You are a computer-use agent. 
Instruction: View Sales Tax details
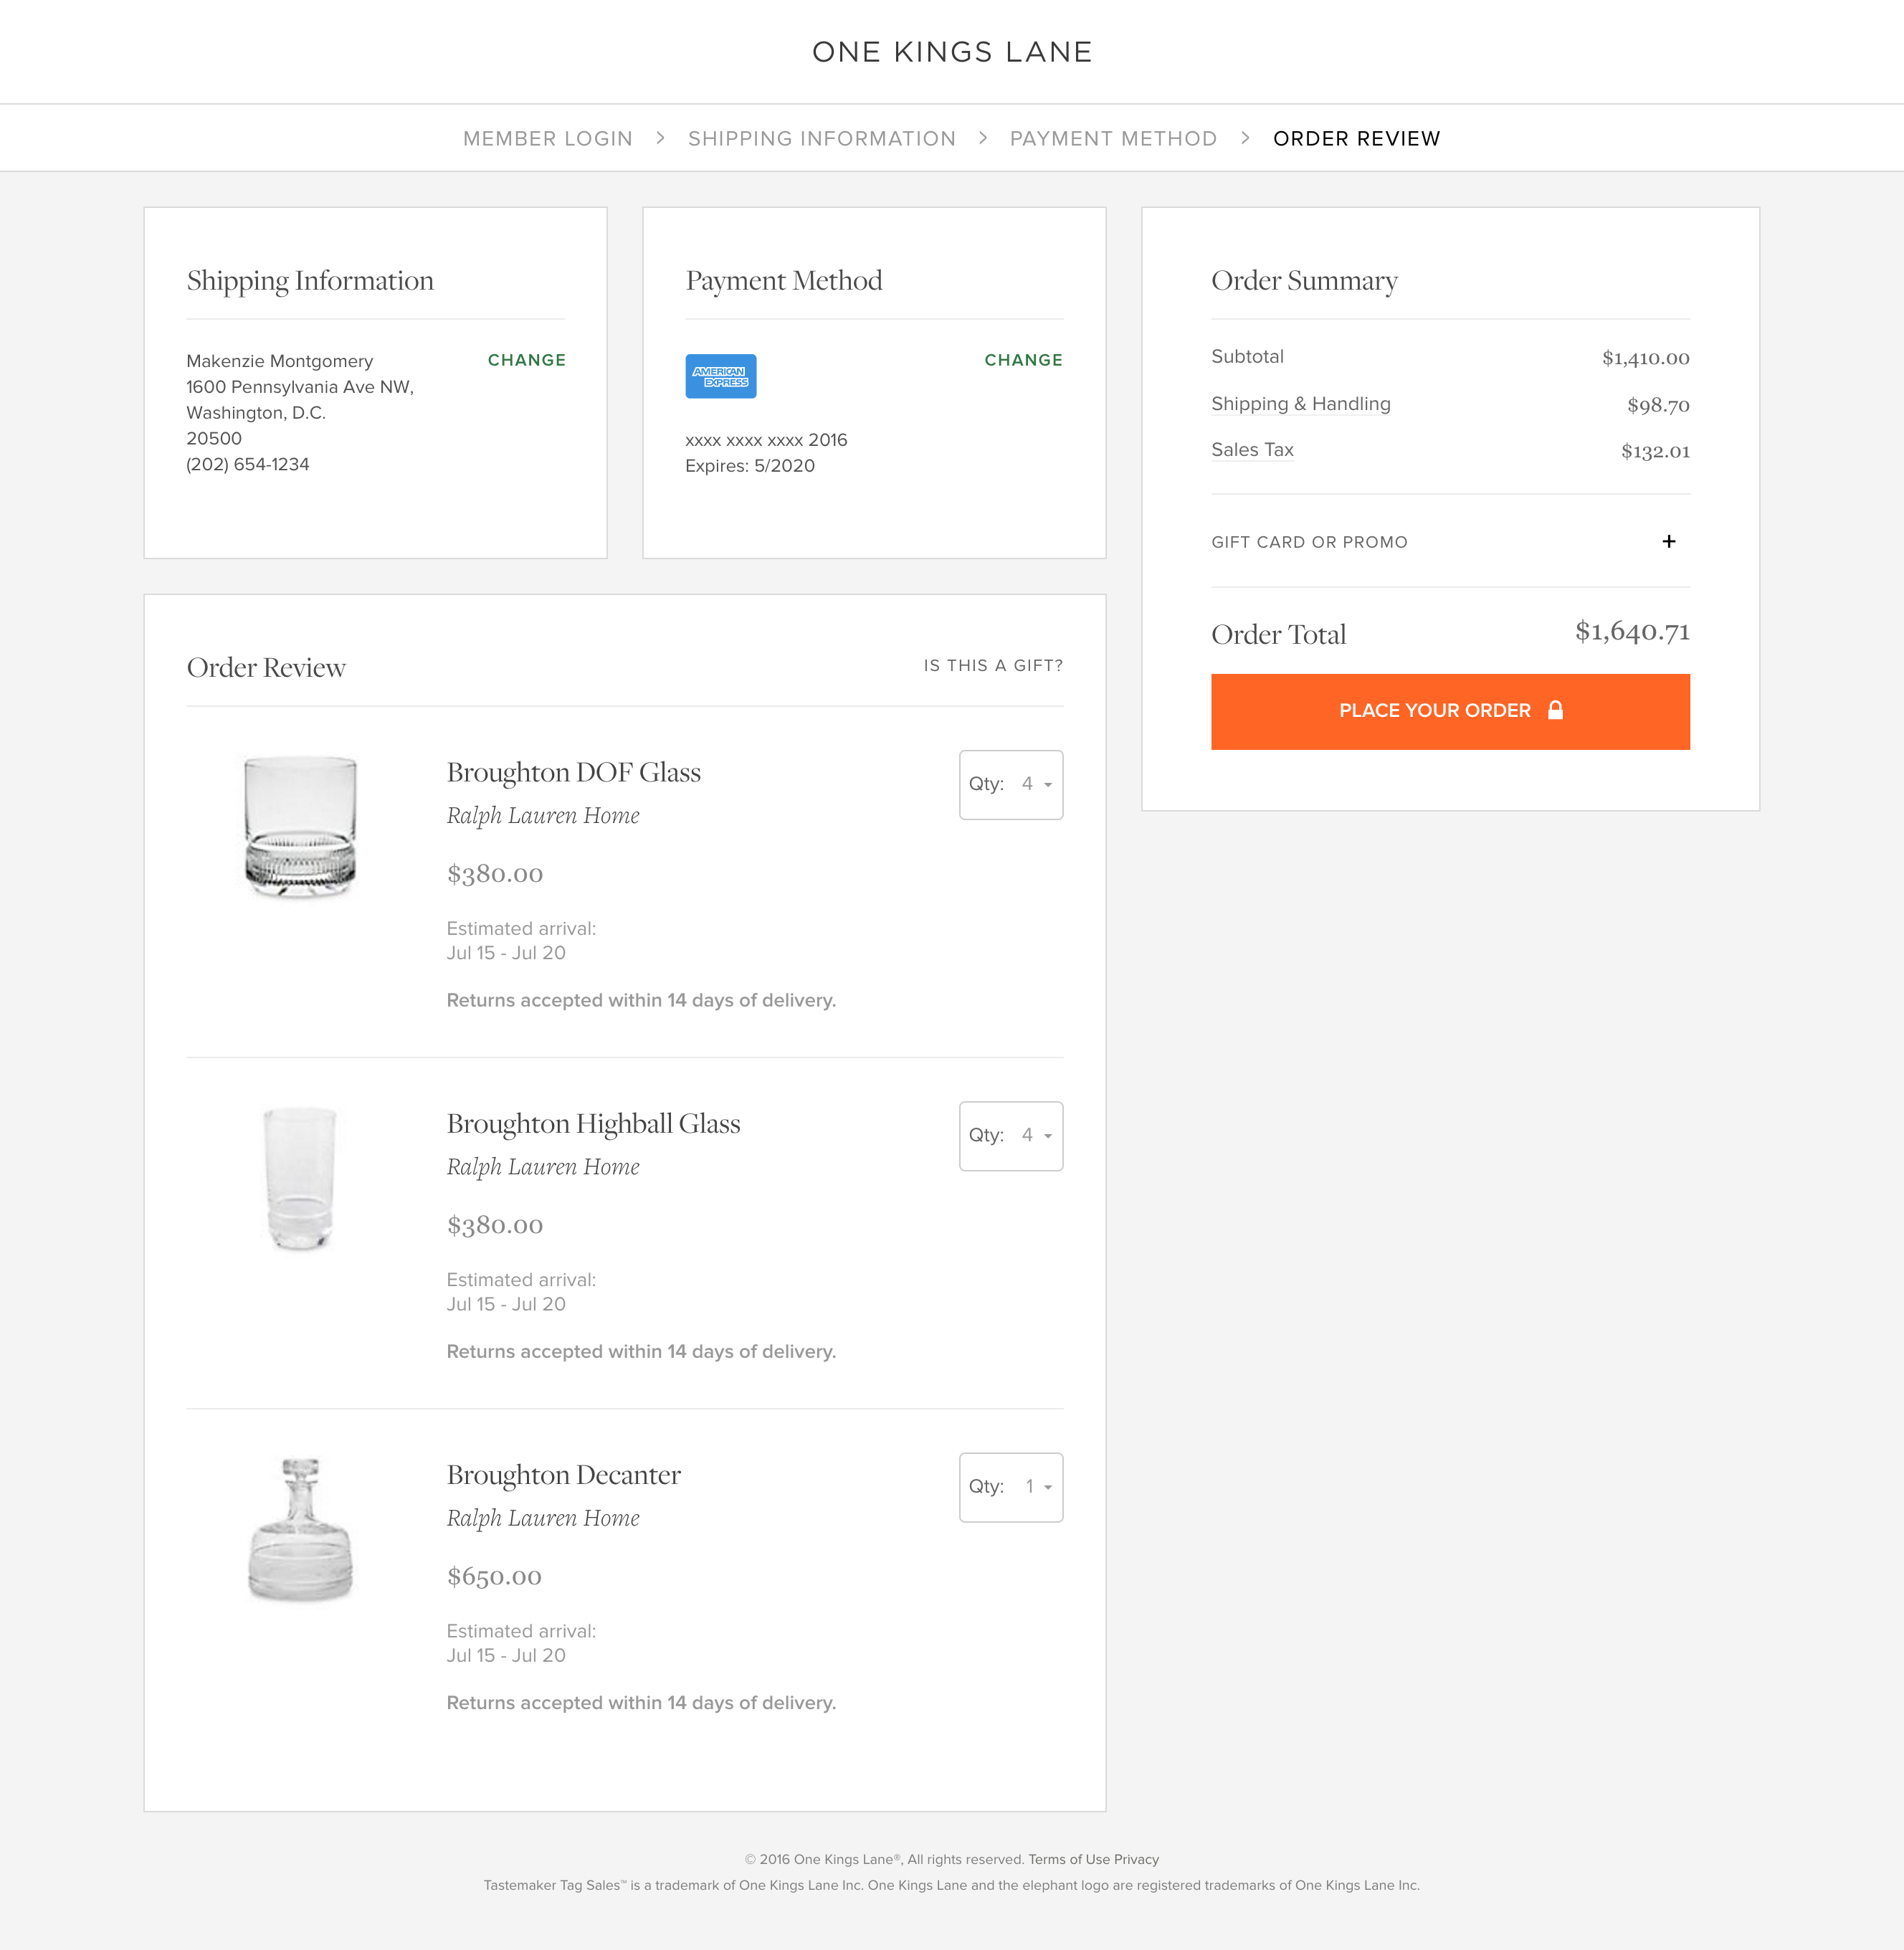click(1252, 450)
